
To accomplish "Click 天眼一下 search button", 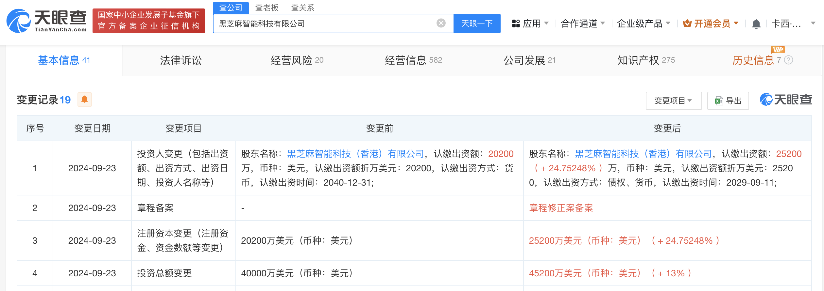I will click(477, 23).
